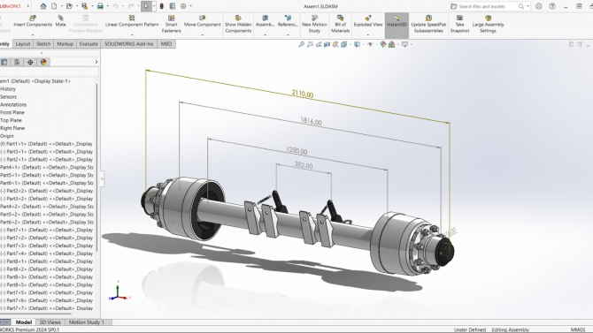
Task: Open the Help question mark icon
Action: [x=552, y=6]
